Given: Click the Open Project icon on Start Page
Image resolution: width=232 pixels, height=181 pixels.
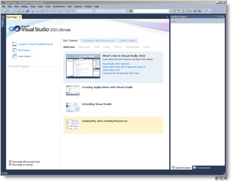Looking at the screenshot, I should (x=14, y=56).
